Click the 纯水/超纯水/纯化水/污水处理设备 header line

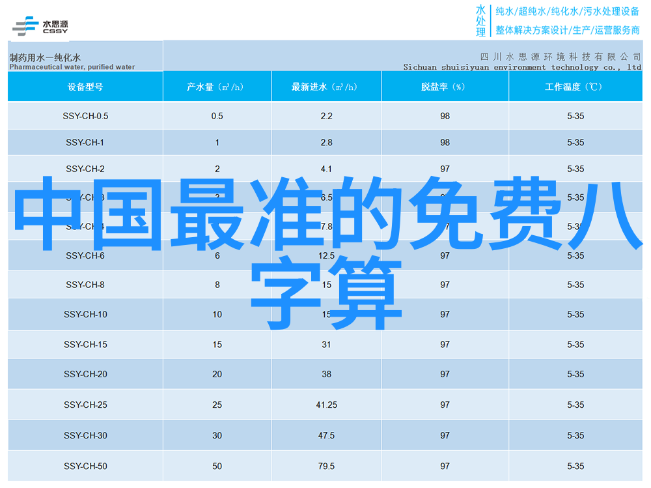(567, 12)
